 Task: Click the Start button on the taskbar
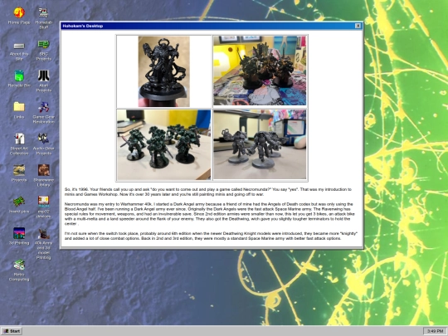[12, 331]
